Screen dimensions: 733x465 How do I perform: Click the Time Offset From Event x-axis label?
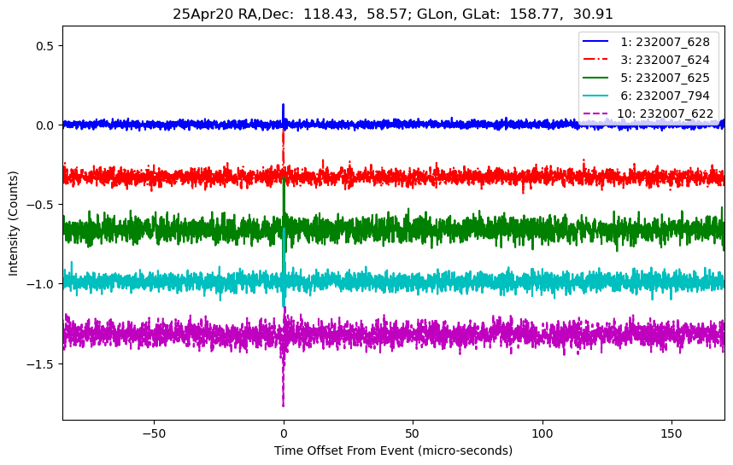(x=393, y=451)
